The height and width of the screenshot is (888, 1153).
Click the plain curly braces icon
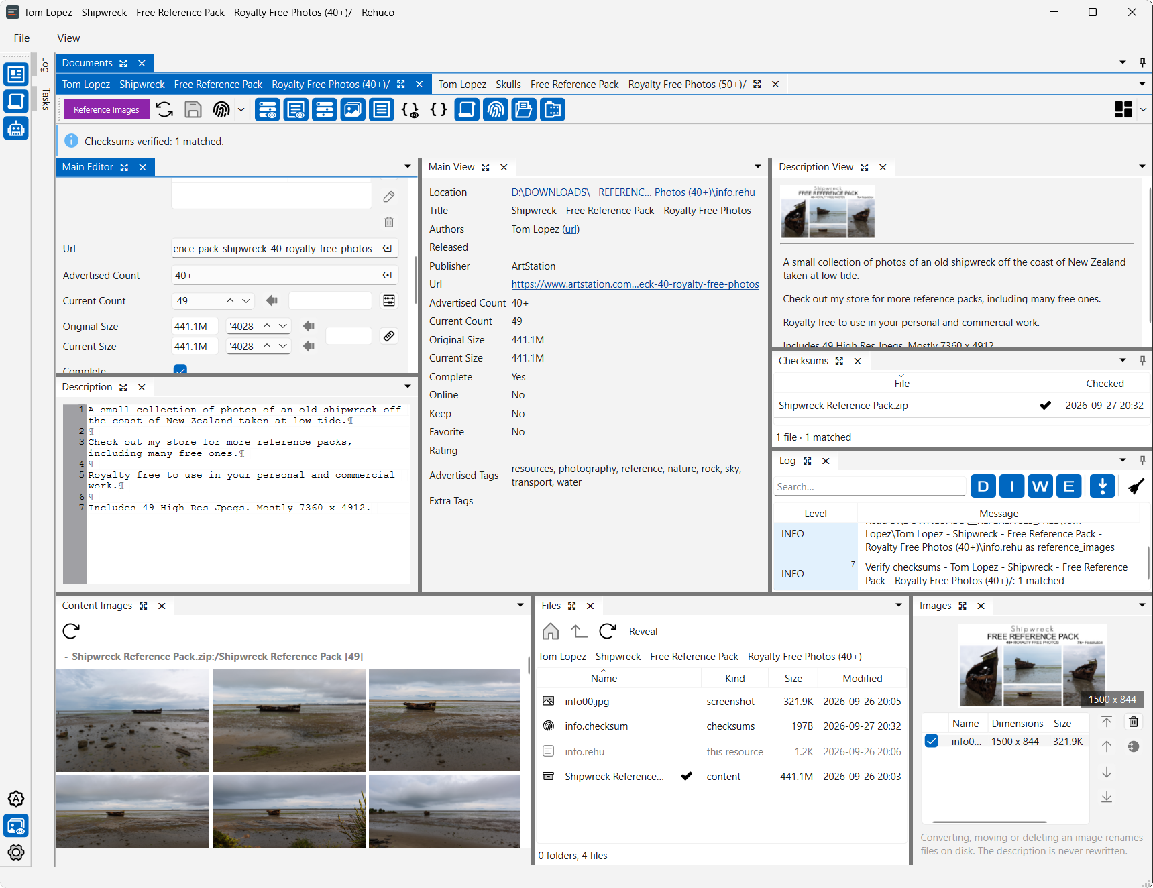pos(439,109)
